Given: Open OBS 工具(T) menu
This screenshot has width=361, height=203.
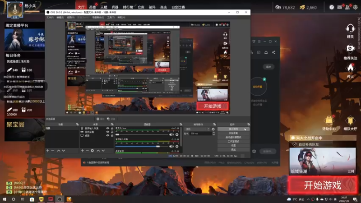Looking at the screenshot, I should (111, 18).
